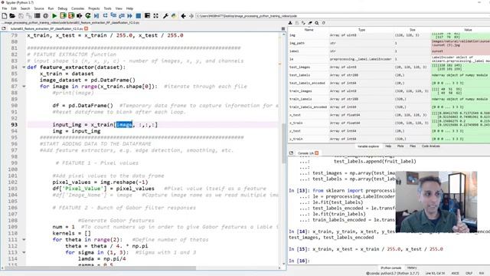Click the Debug file icon
The image size is (490, 276).
pos(96,15)
